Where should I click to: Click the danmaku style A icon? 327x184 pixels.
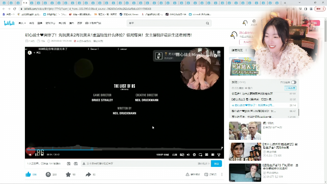click(x=84, y=164)
